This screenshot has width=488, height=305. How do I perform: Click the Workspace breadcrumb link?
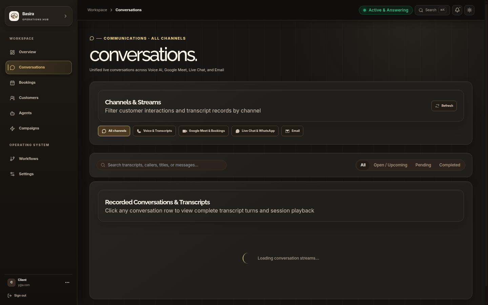pyautogui.click(x=97, y=10)
